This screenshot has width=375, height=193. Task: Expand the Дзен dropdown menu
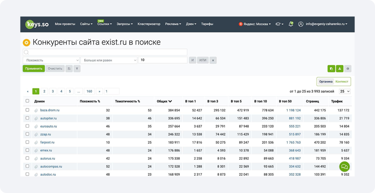(x=191, y=24)
